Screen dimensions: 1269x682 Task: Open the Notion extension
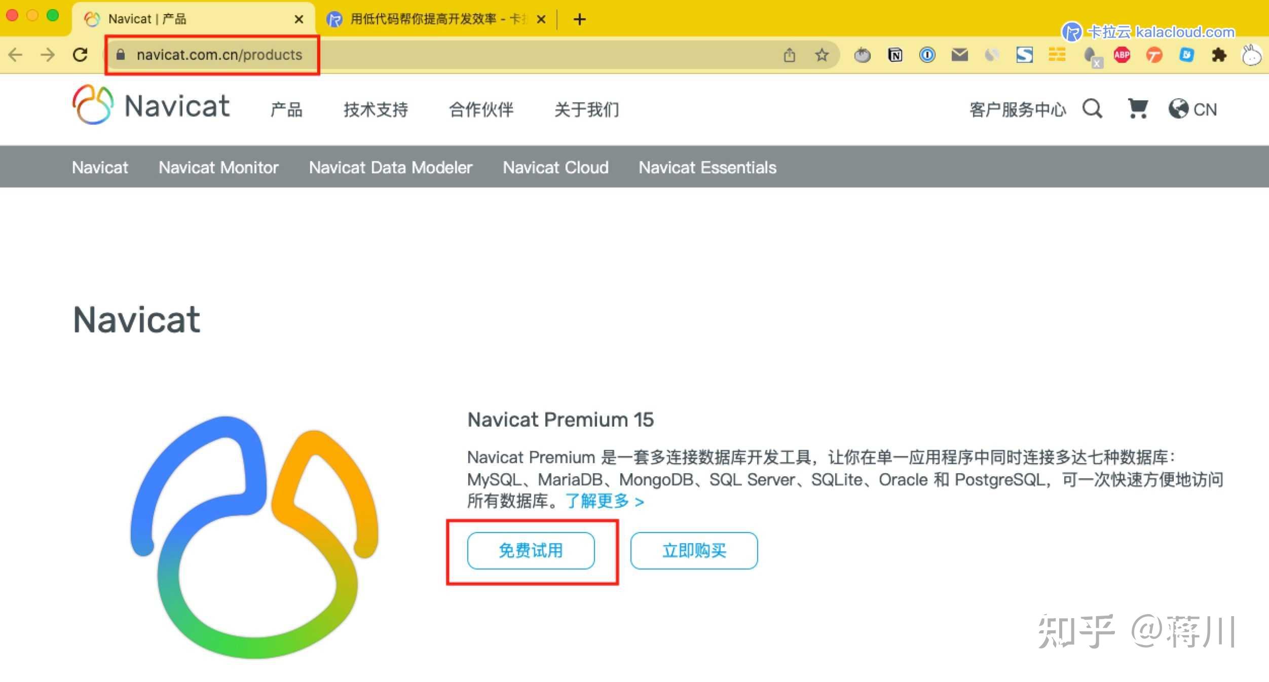(x=895, y=55)
